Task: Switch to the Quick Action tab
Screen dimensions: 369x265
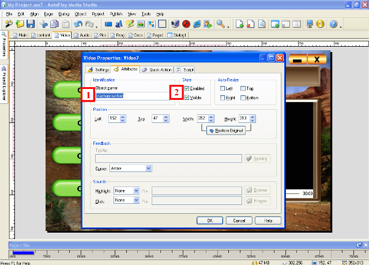Action: [x=156, y=69]
